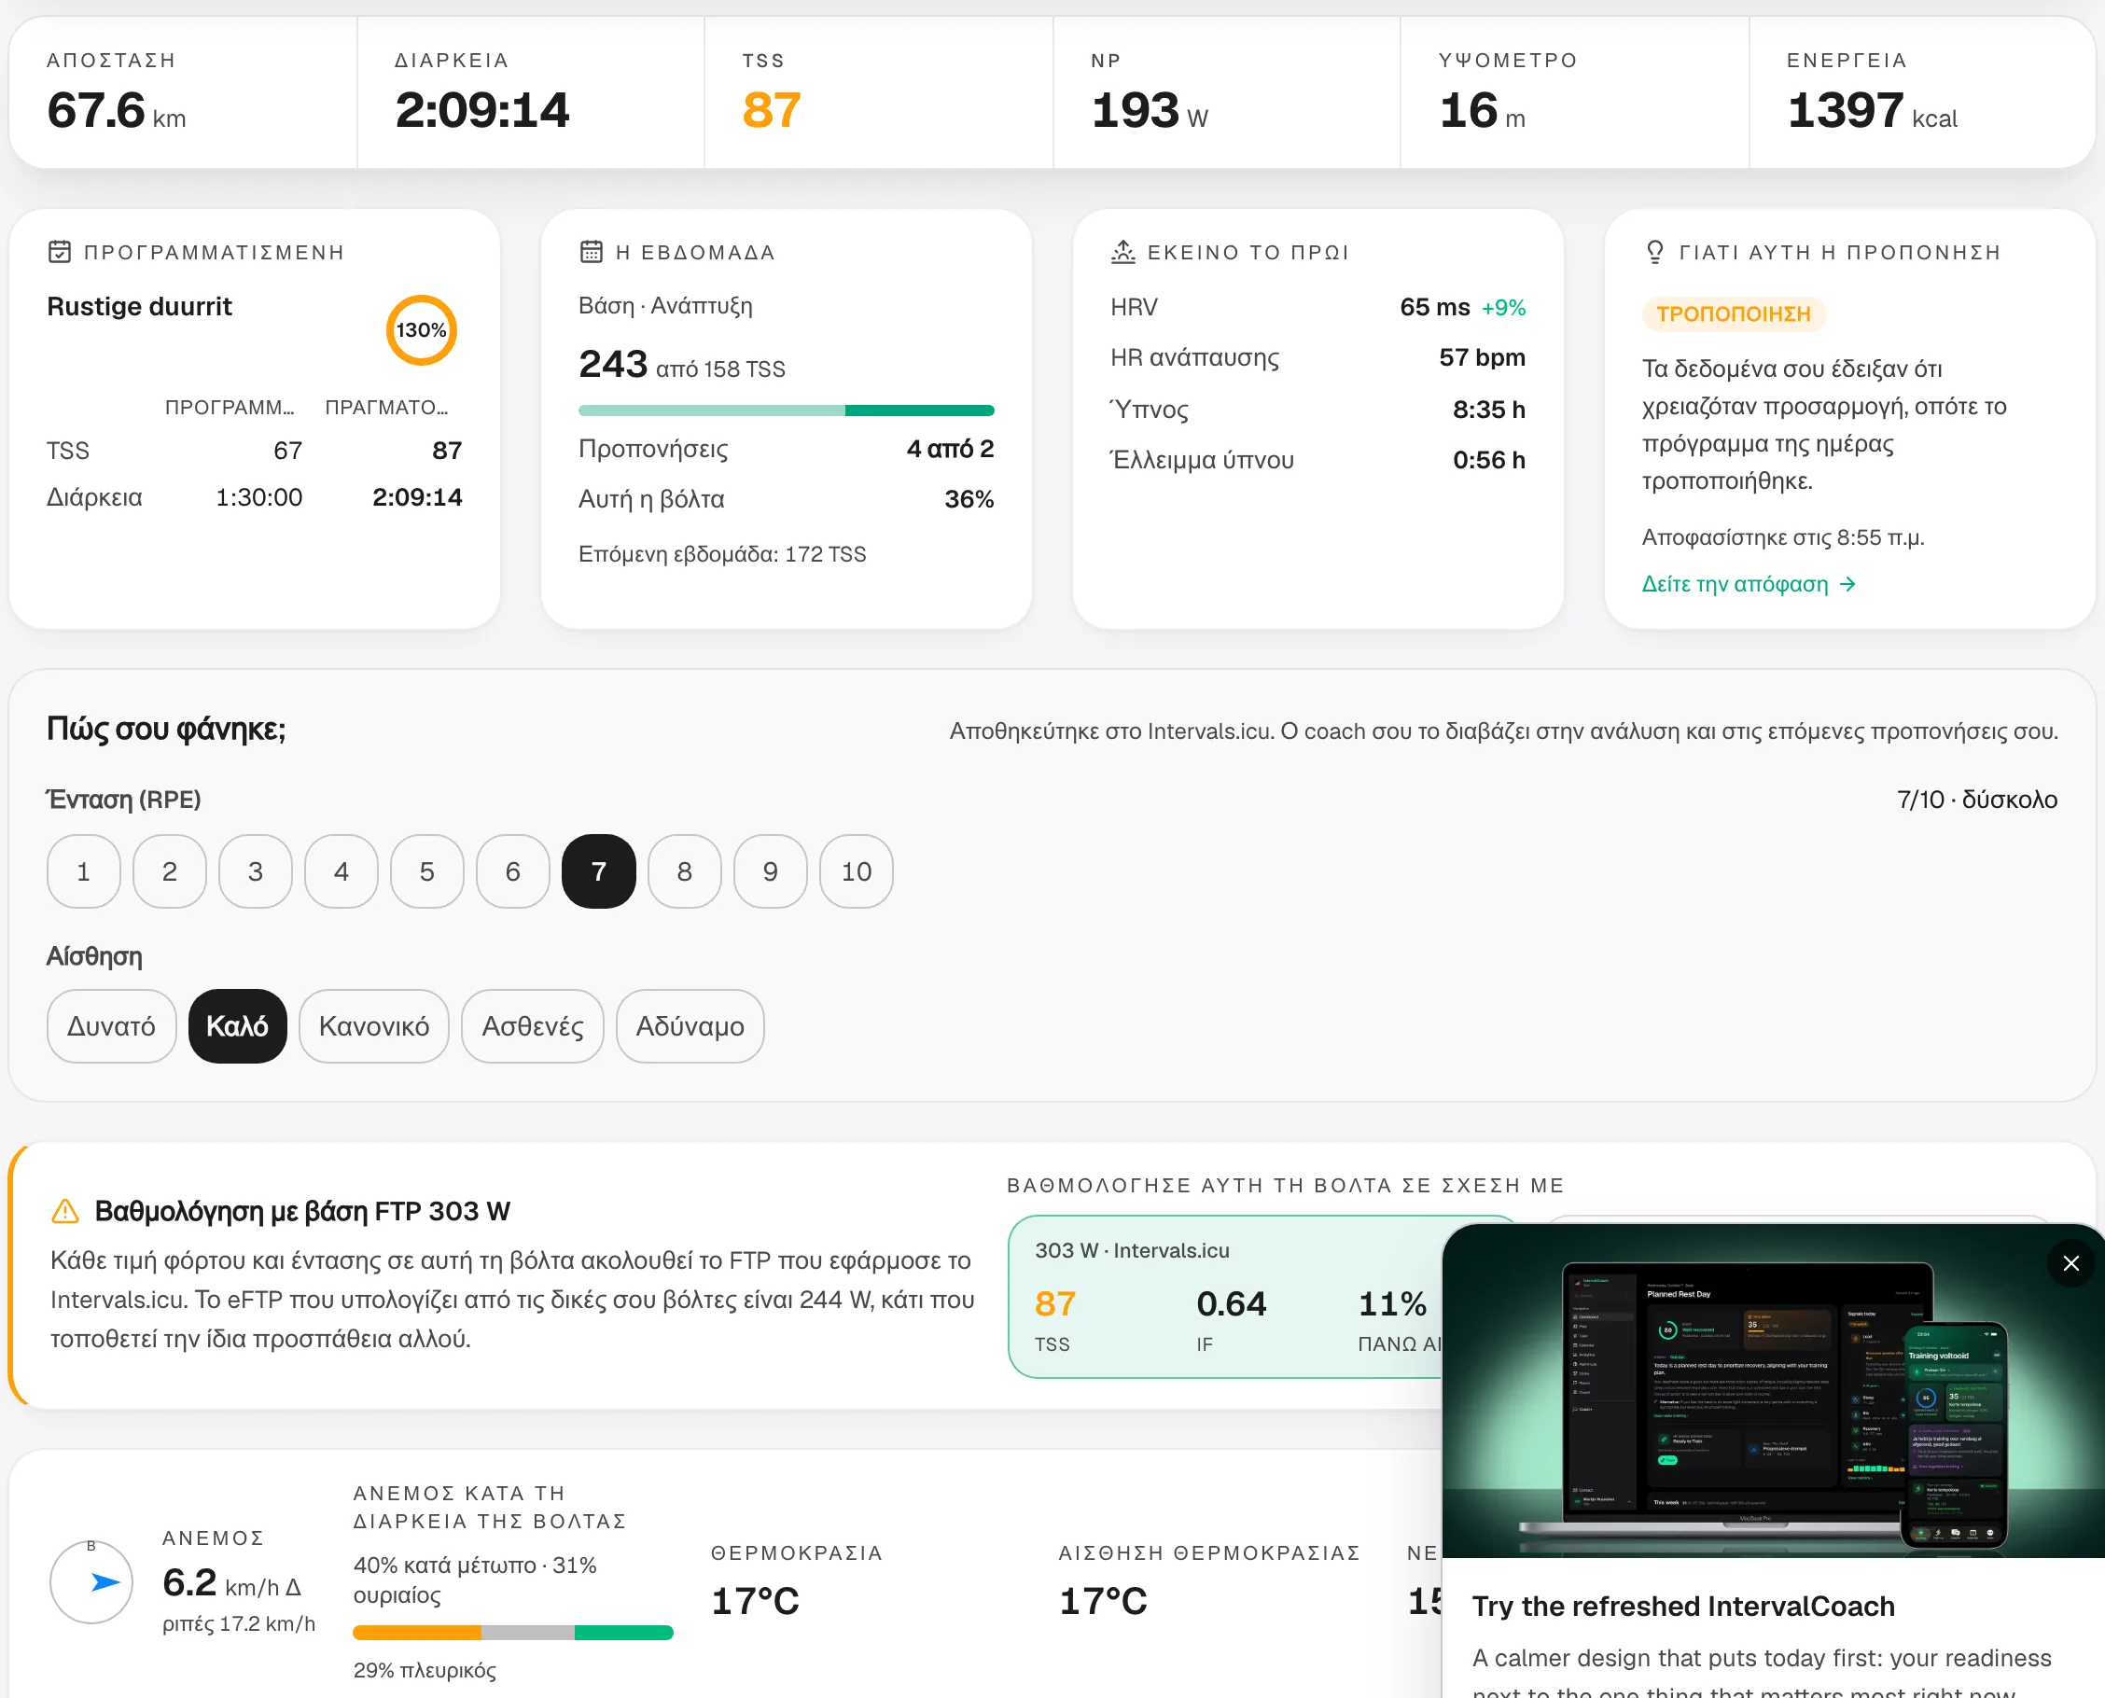Click the laptop preview image in the popup
Image resolution: width=2105 pixels, height=1698 pixels.
pos(1774,1390)
